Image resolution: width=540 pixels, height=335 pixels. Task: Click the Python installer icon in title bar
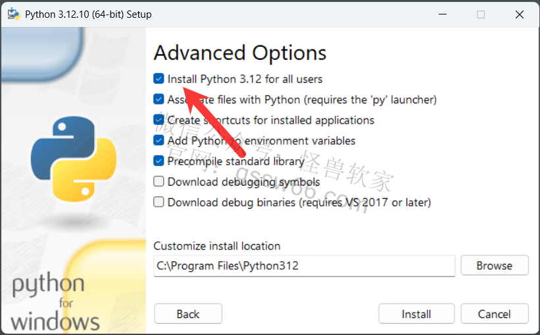pos(14,14)
